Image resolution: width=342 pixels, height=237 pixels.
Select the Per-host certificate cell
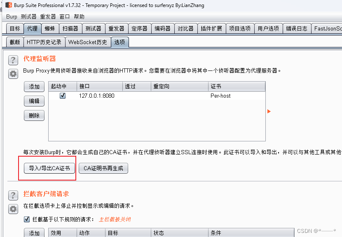(237, 96)
